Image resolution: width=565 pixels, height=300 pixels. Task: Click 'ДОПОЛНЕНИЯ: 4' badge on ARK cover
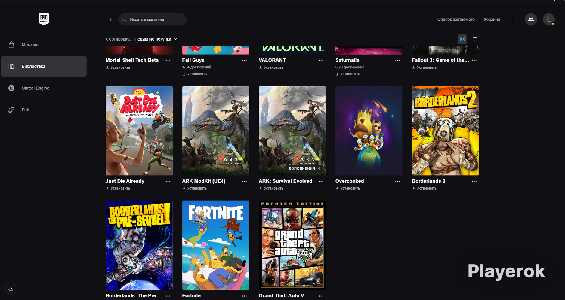(304, 169)
